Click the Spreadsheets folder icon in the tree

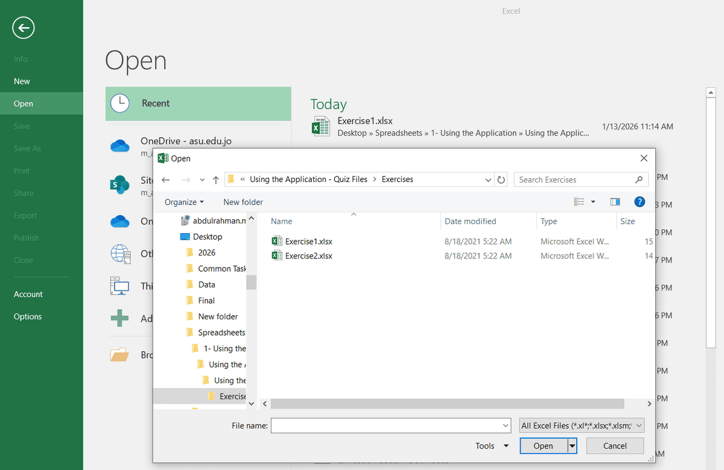[189, 332]
